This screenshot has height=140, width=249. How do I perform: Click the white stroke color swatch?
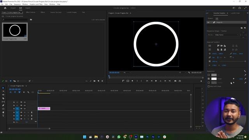click(214, 79)
